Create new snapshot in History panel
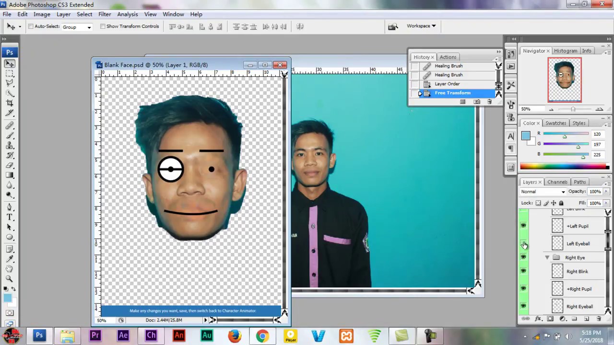Image resolution: width=614 pixels, height=345 pixels. tap(476, 102)
